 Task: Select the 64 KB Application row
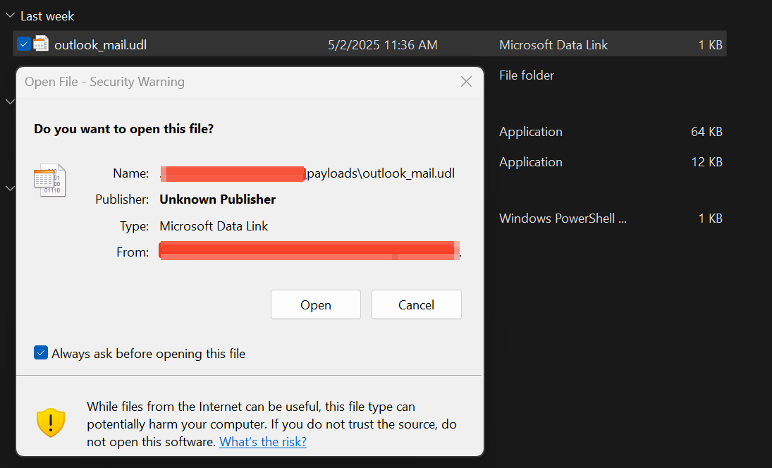pos(611,131)
